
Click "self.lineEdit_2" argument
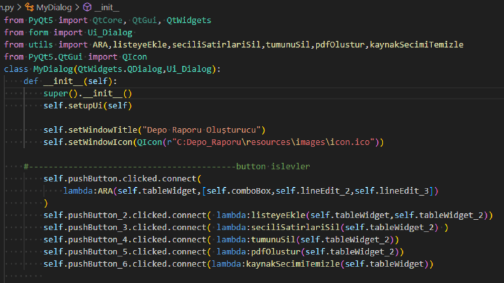tap(313, 191)
